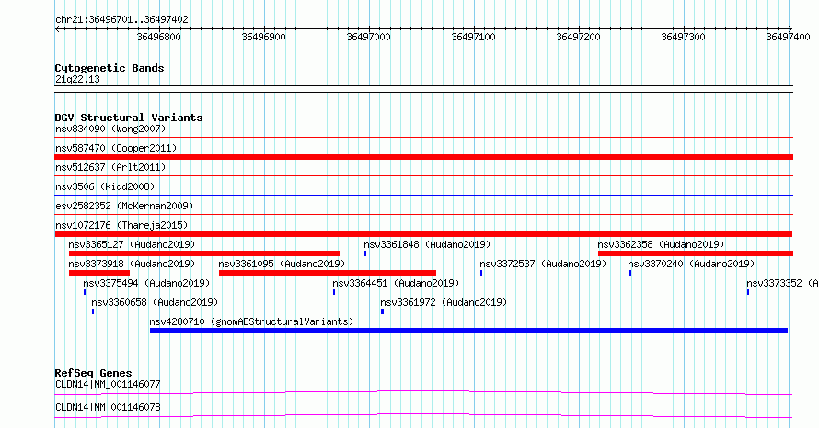Click the nsv3506 (Kidd2008) variant label
Image resolution: width=819 pixels, height=428 pixels.
click(x=105, y=186)
